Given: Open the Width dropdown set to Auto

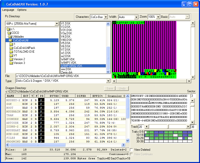Looking at the screenshot, I should coord(136,17).
